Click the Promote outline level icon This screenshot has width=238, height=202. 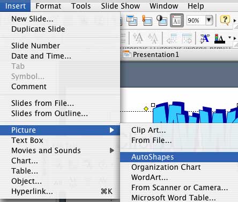pos(172,38)
